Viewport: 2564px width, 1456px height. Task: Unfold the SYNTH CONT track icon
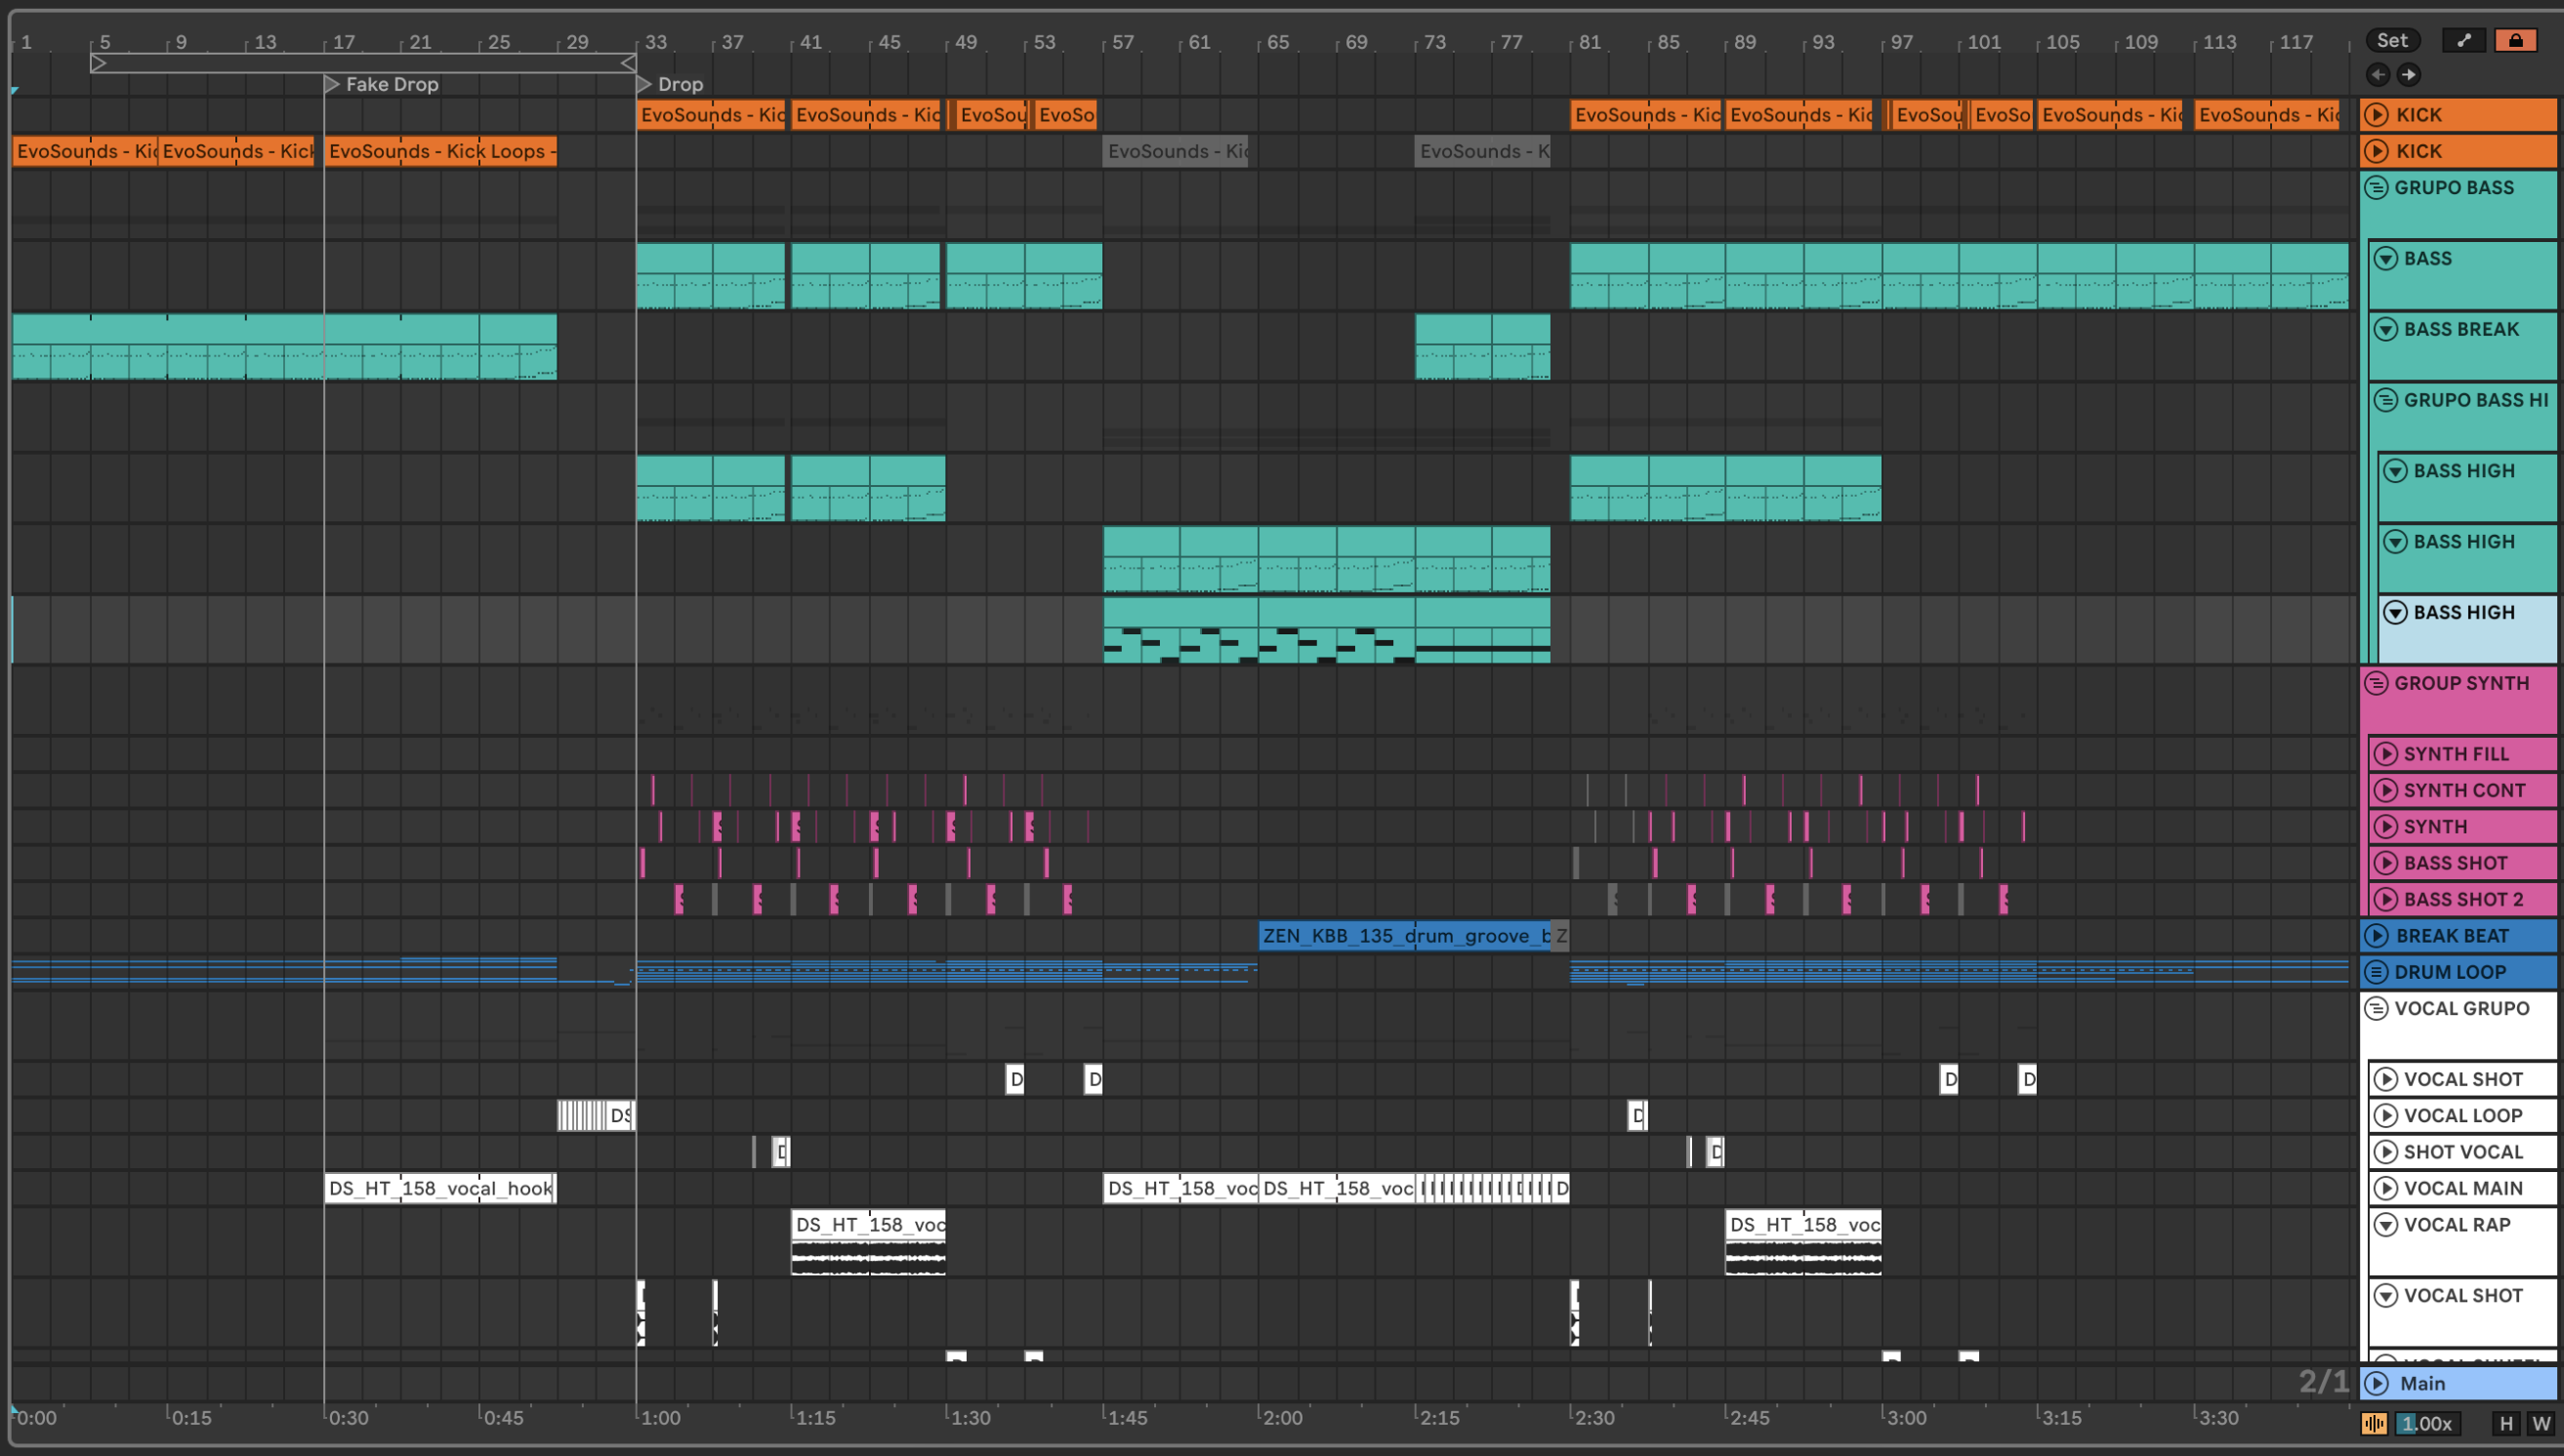point(2386,790)
